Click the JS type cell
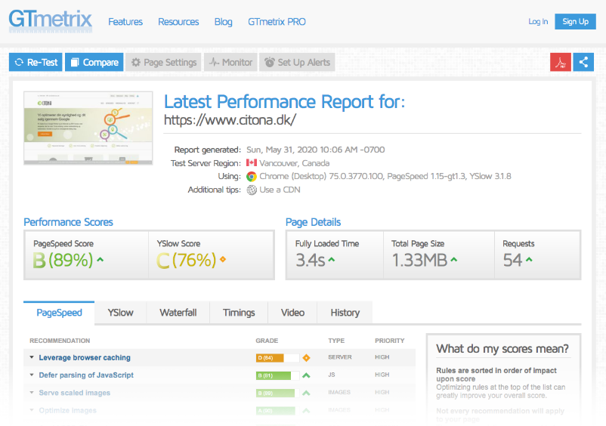Viewport: 606px width, 426px height. coord(332,375)
